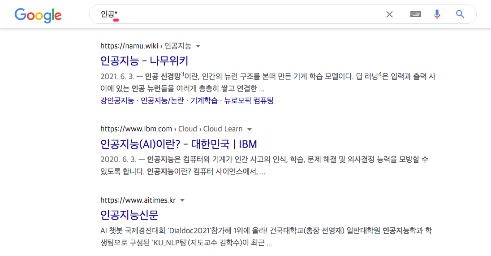Click the https://www.ibm.com Cloud Learn breadcrumb
The image size is (491, 256).
click(171, 129)
